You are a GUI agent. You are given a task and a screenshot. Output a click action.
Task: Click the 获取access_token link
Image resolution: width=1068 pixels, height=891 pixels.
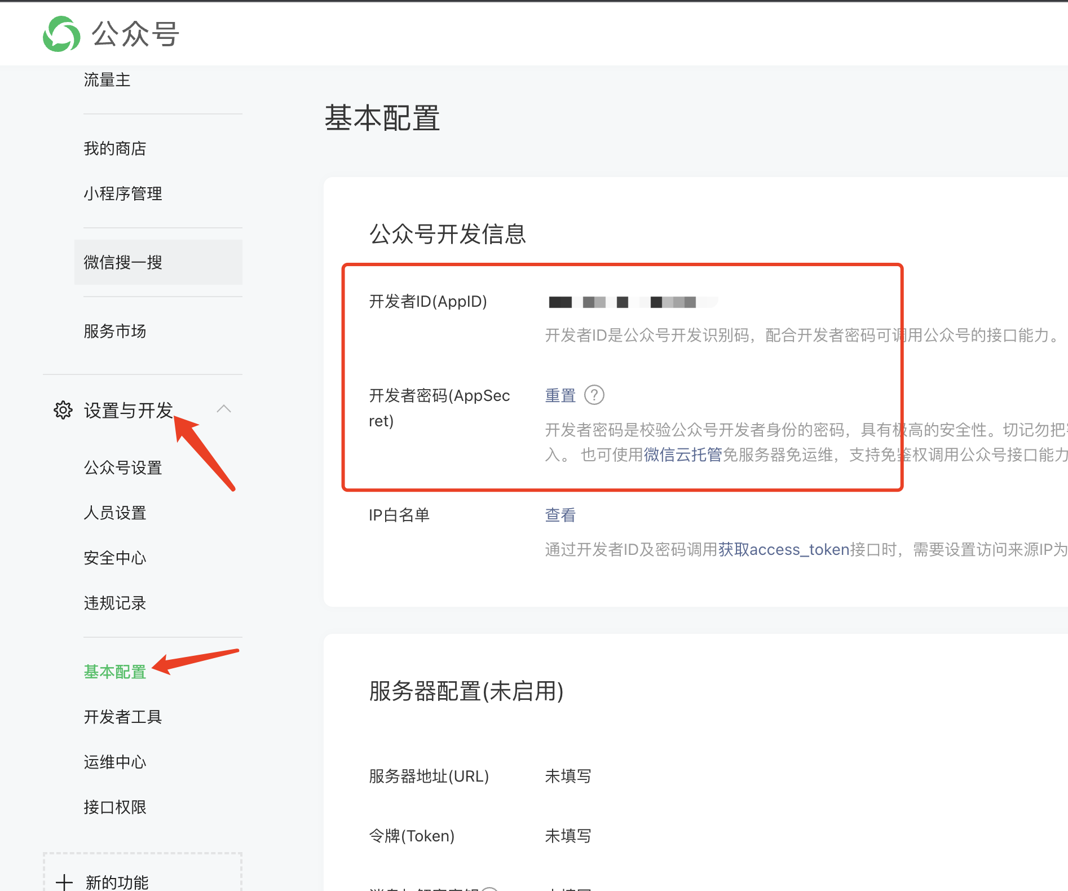[x=784, y=549]
